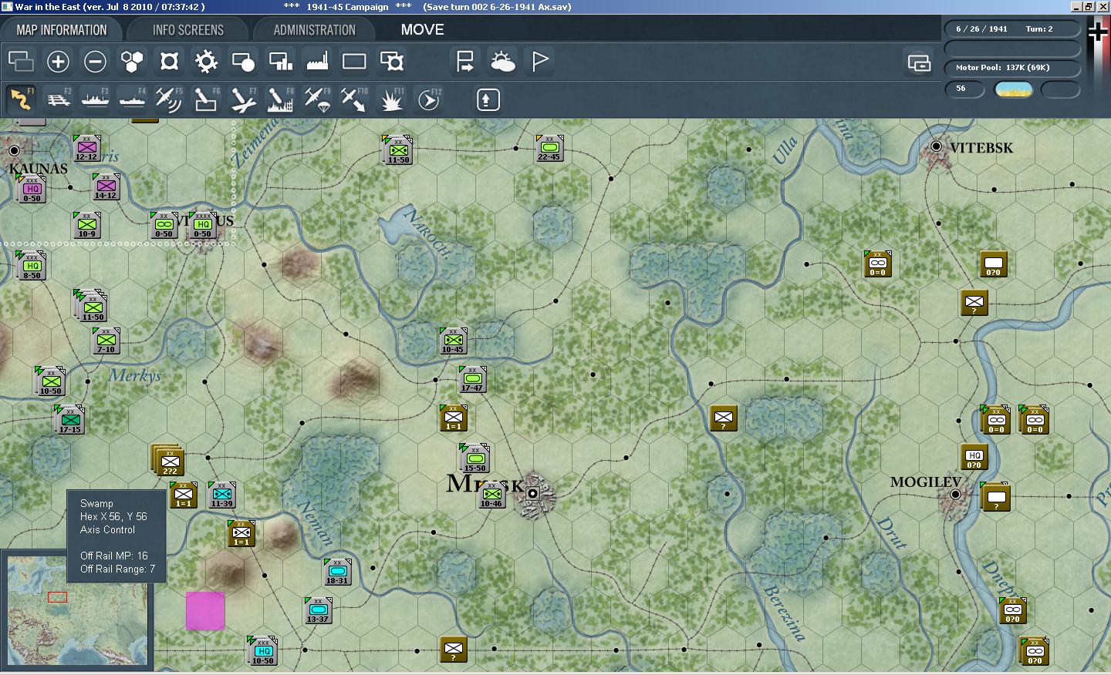The image size is (1111, 675).
Task: Show factory locations with factory icon
Action: pyautogui.click(x=317, y=62)
